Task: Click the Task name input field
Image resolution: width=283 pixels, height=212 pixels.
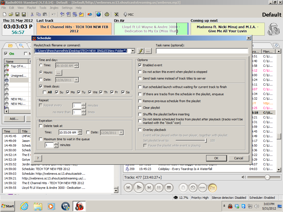Action: coord(202,51)
